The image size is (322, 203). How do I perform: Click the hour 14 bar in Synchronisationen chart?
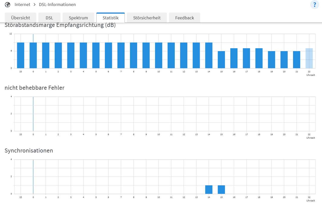pyautogui.click(x=209, y=189)
